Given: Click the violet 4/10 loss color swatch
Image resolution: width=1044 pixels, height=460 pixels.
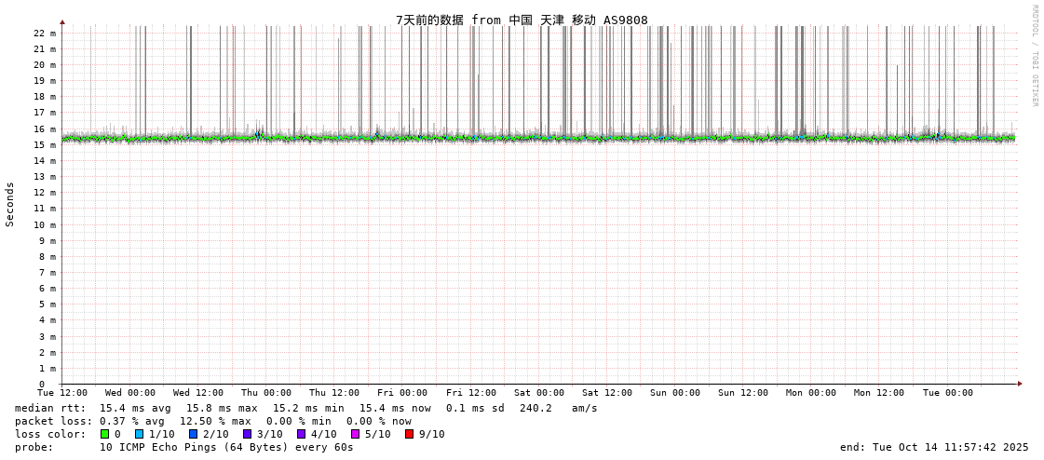Looking at the screenshot, I should pos(301,434).
